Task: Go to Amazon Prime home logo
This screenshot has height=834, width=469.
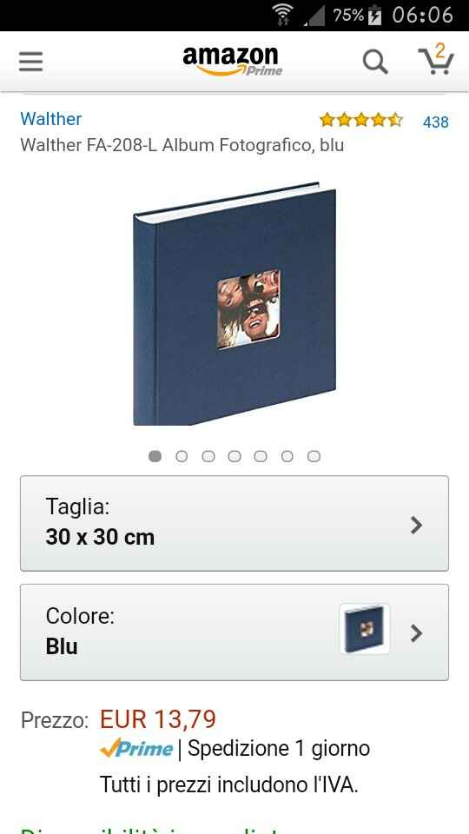Action: click(233, 61)
